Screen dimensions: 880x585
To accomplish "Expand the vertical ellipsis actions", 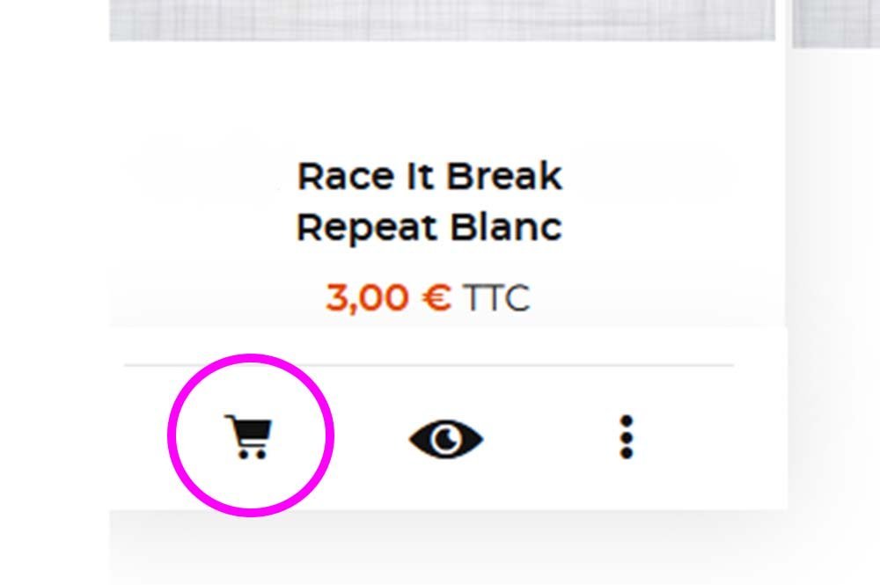I will coord(627,437).
